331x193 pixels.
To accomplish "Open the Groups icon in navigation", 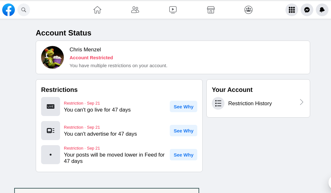I will coord(248,10).
